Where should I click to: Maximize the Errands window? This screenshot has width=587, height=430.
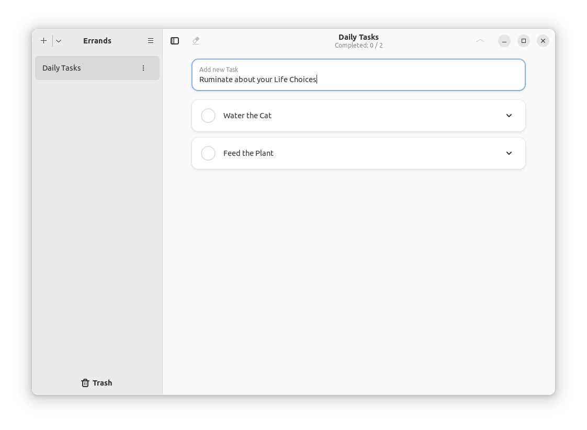(x=523, y=40)
